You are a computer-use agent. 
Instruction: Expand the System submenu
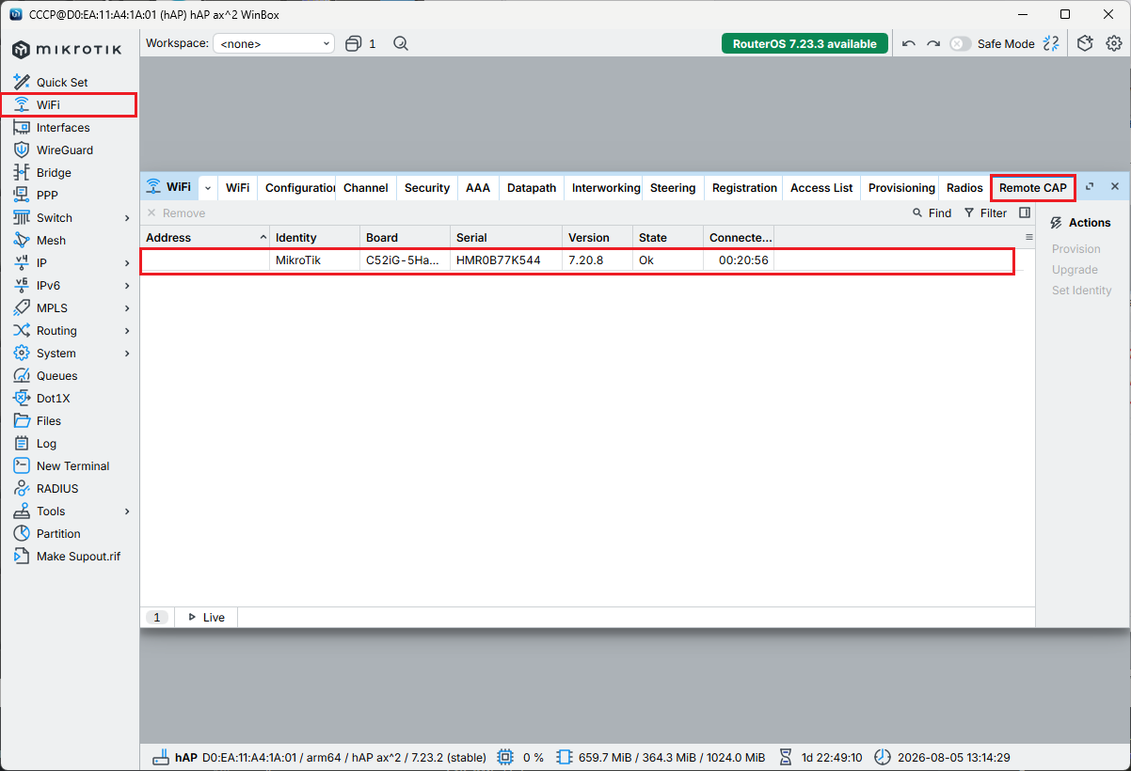pos(127,354)
